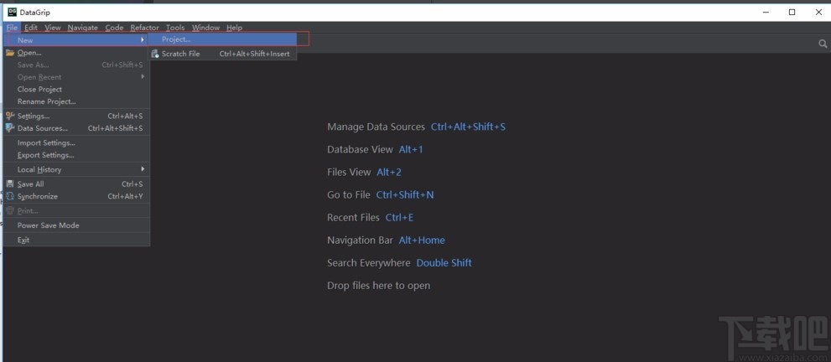Viewport: 831px width, 362px height.
Task: Expand the New submenu arrow
Action: (x=143, y=39)
